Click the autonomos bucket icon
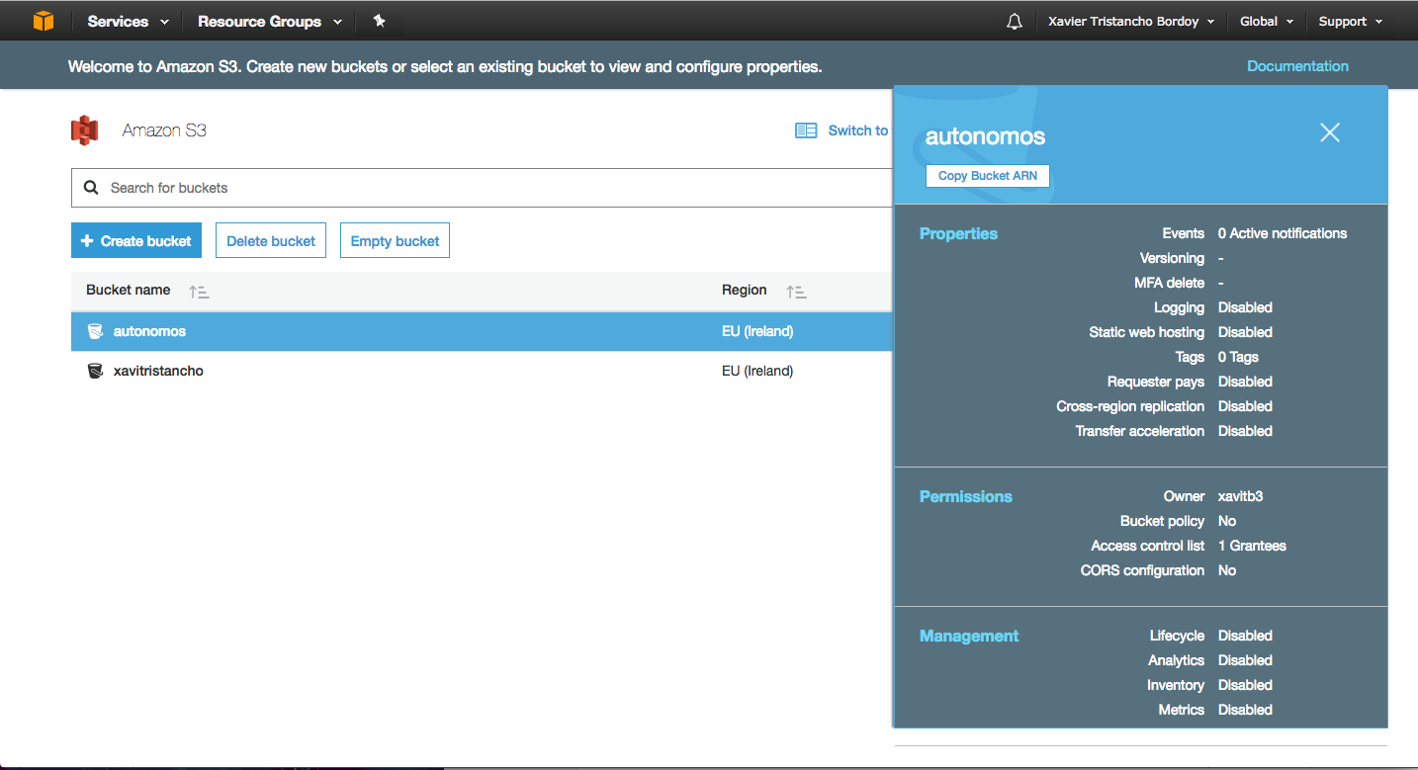1418x770 pixels. pyautogui.click(x=95, y=331)
